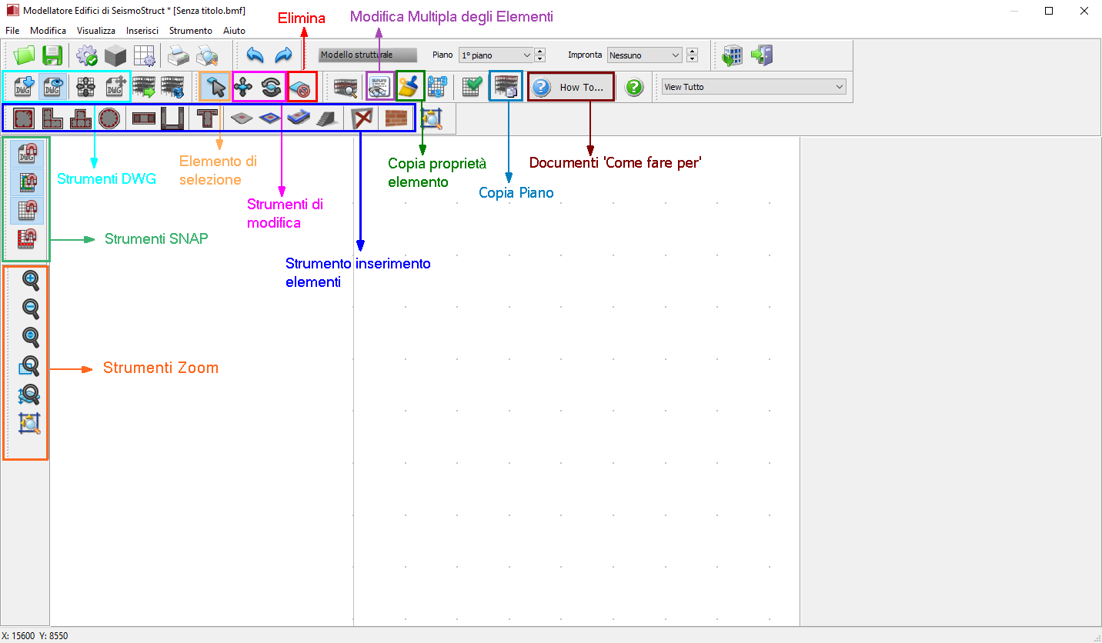Click the delete (Elimina) eraser icon
Screen dimensions: 1102x643
click(x=302, y=87)
